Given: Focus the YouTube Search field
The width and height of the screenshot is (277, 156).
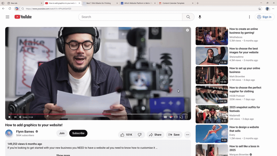Looking at the screenshot, I should 131,17.
